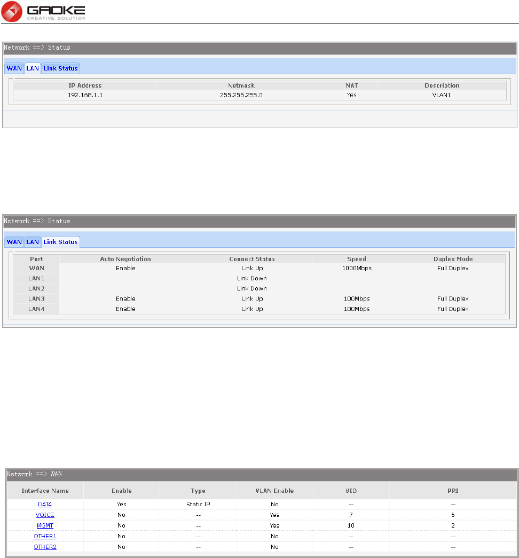Select Link Status tab in second Status panel
The width and height of the screenshot is (519, 558).
[x=60, y=242]
